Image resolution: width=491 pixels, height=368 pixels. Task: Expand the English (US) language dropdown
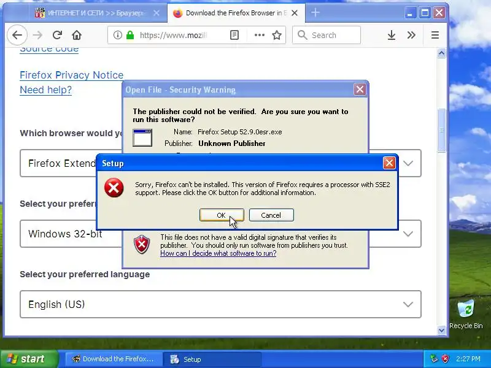(x=220, y=304)
